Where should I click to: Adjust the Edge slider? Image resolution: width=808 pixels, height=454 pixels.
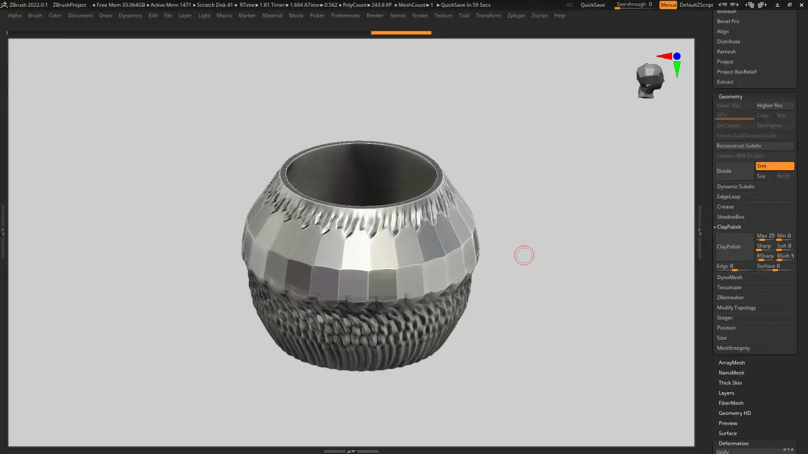[x=735, y=267]
